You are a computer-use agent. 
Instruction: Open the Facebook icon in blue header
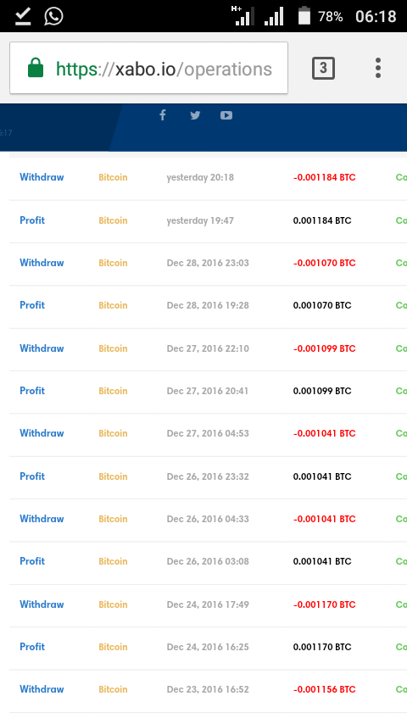pyautogui.click(x=163, y=115)
